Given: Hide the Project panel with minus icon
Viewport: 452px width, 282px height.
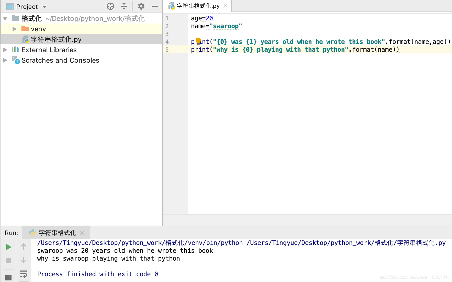Looking at the screenshot, I should [x=155, y=6].
